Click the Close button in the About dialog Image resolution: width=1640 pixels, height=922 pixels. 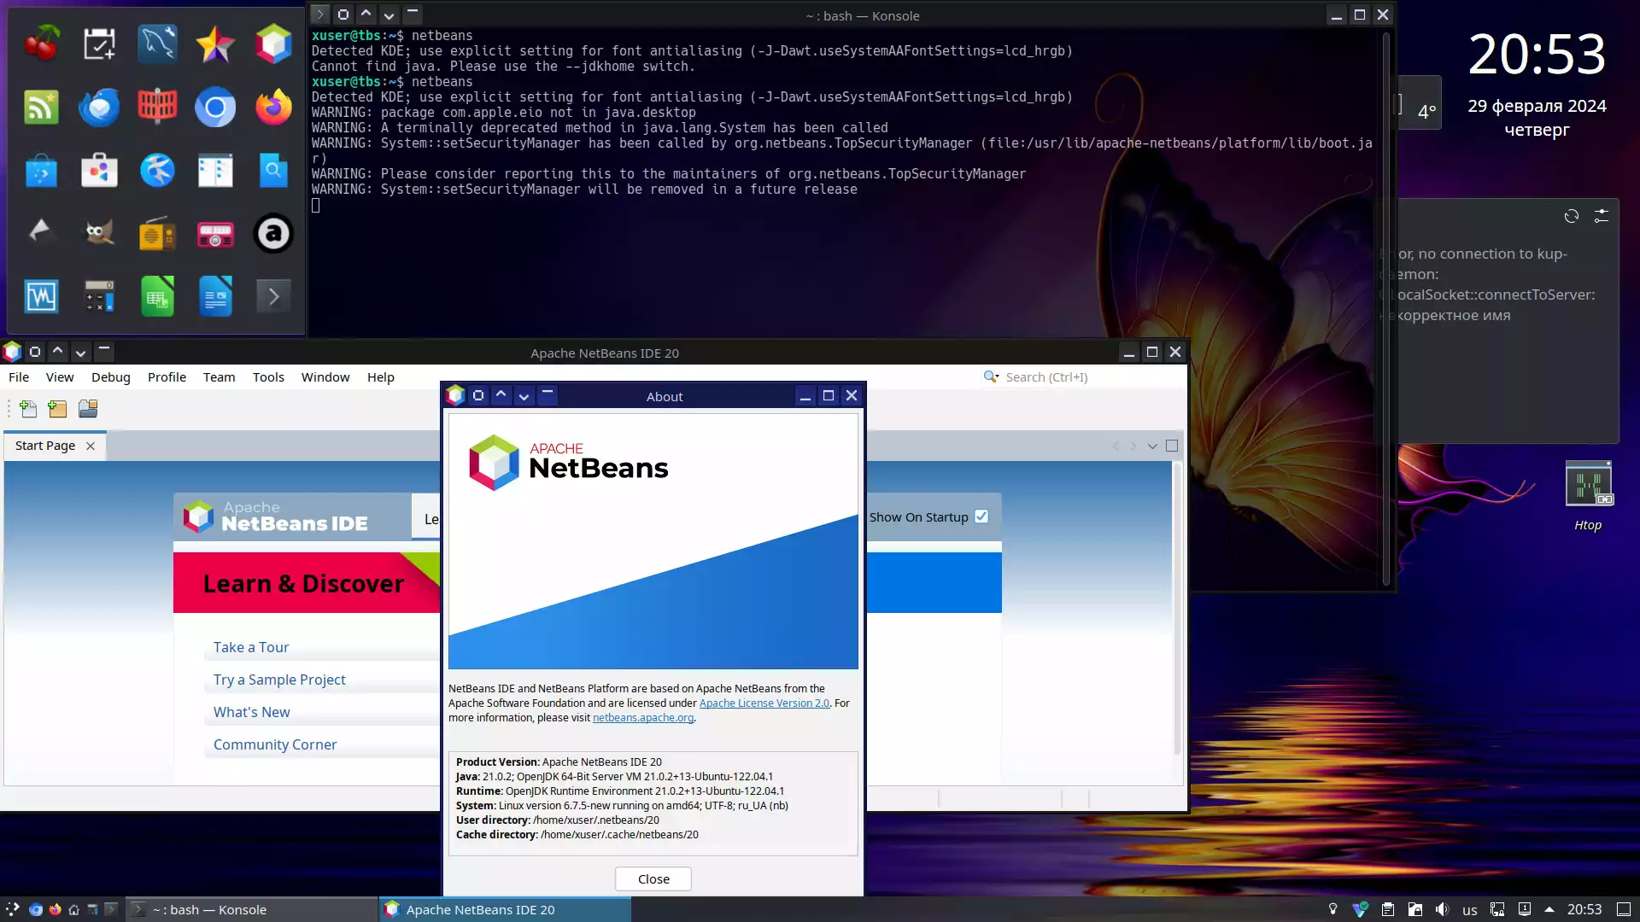653,879
